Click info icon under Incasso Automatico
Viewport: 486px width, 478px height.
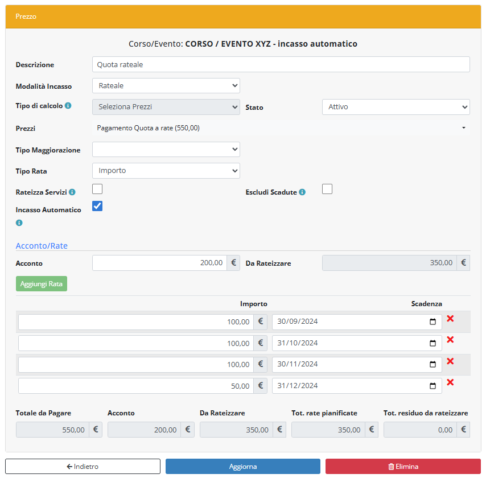pyautogui.click(x=19, y=223)
